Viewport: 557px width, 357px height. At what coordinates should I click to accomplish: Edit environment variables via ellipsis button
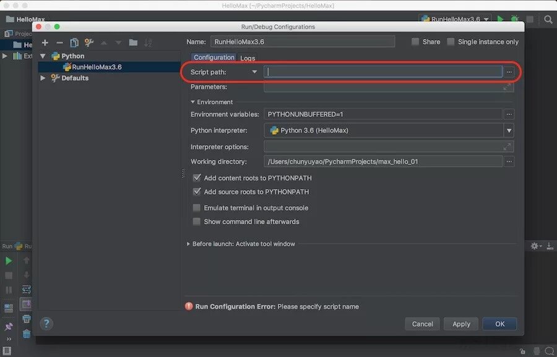coord(509,114)
